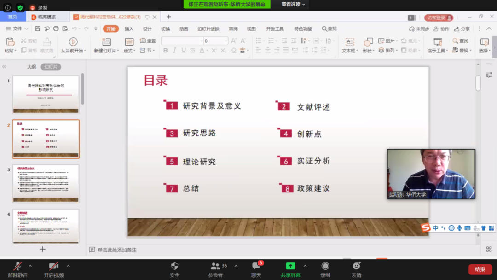Click the 录制 record icon in meeting bar
This screenshot has width=497, height=280.
[325, 266]
